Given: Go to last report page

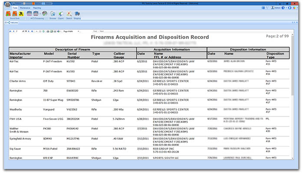Looking at the screenshot, I should 32,31.
